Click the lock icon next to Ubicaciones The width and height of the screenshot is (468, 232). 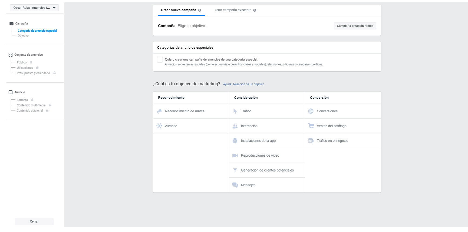37,68
